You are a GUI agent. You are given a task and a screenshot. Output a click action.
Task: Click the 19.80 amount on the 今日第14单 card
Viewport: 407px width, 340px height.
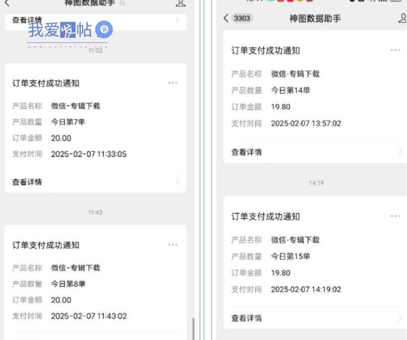pos(280,107)
